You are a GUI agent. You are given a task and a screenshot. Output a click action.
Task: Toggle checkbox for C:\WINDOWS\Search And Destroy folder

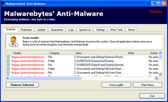pyautogui.click(x=8, y=61)
